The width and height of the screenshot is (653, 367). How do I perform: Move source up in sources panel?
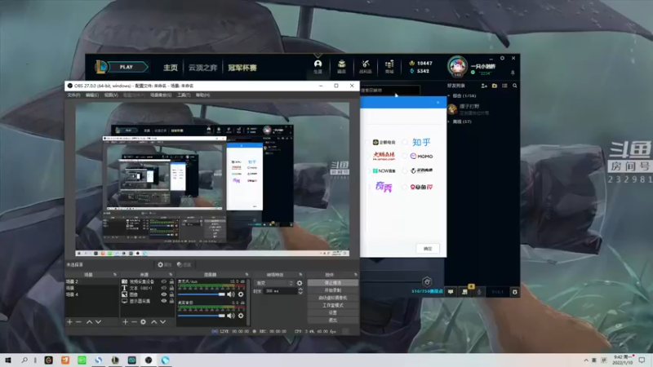click(154, 321)
